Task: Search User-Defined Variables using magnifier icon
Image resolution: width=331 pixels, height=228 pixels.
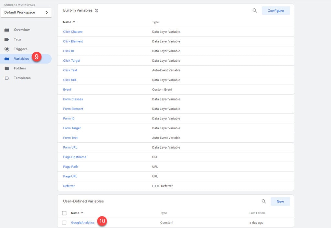Action: [264, 202]
